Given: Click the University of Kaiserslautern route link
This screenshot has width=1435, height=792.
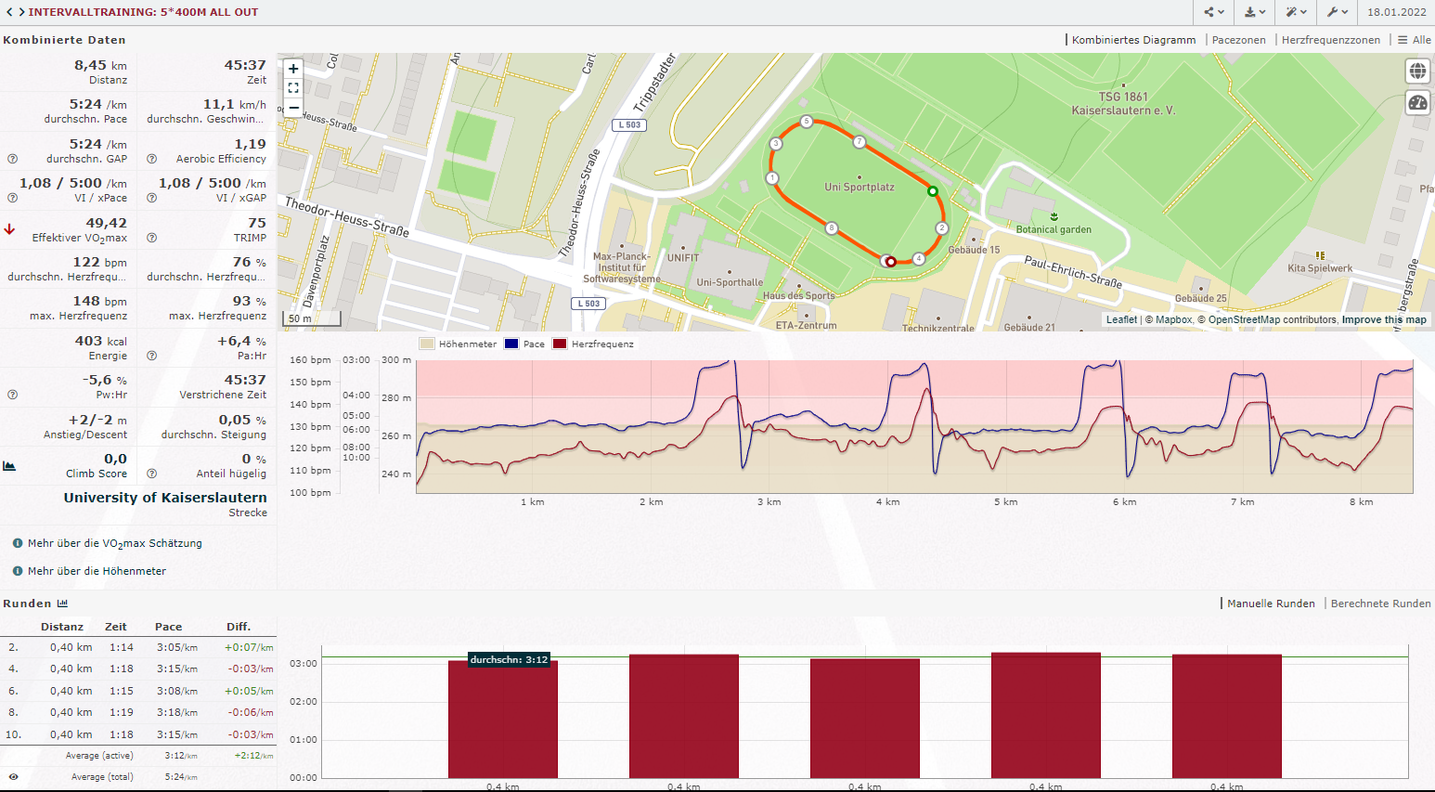Looking at the screenshot, I should (165, 498).
